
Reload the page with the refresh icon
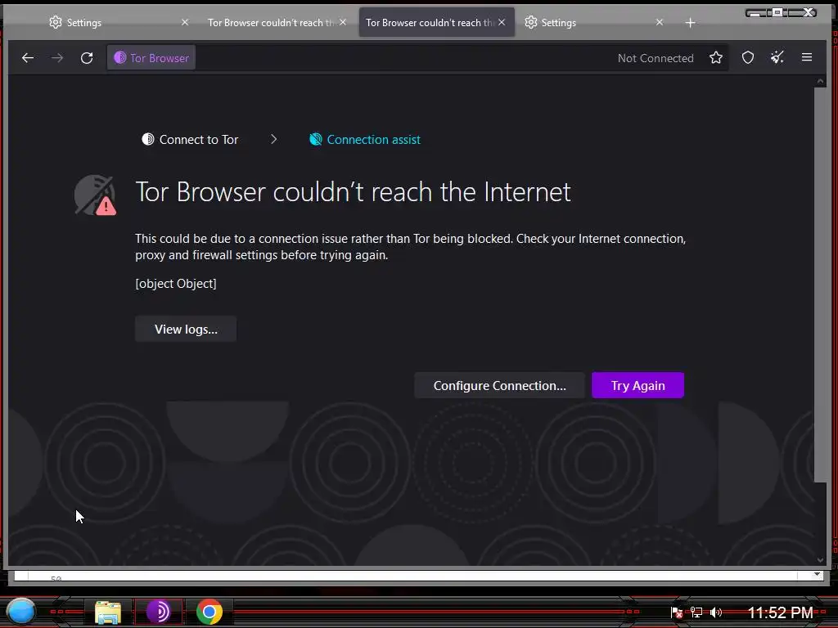point(87,58)
